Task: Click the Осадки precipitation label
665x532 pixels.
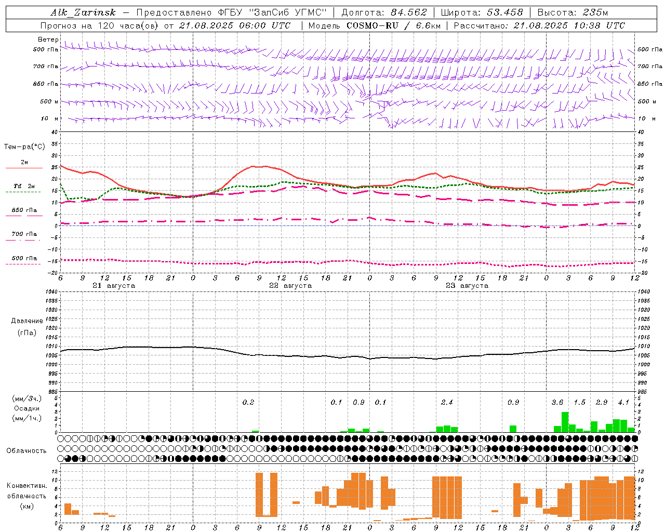Action: (27, 408)
